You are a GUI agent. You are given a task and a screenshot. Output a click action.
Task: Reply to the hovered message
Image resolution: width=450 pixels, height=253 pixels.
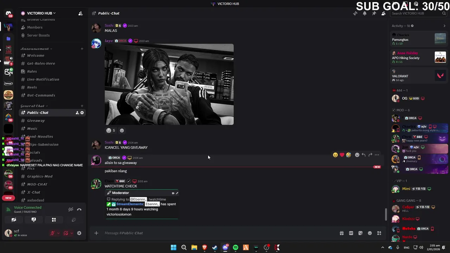pyautogui.click(x=364, y=155)
